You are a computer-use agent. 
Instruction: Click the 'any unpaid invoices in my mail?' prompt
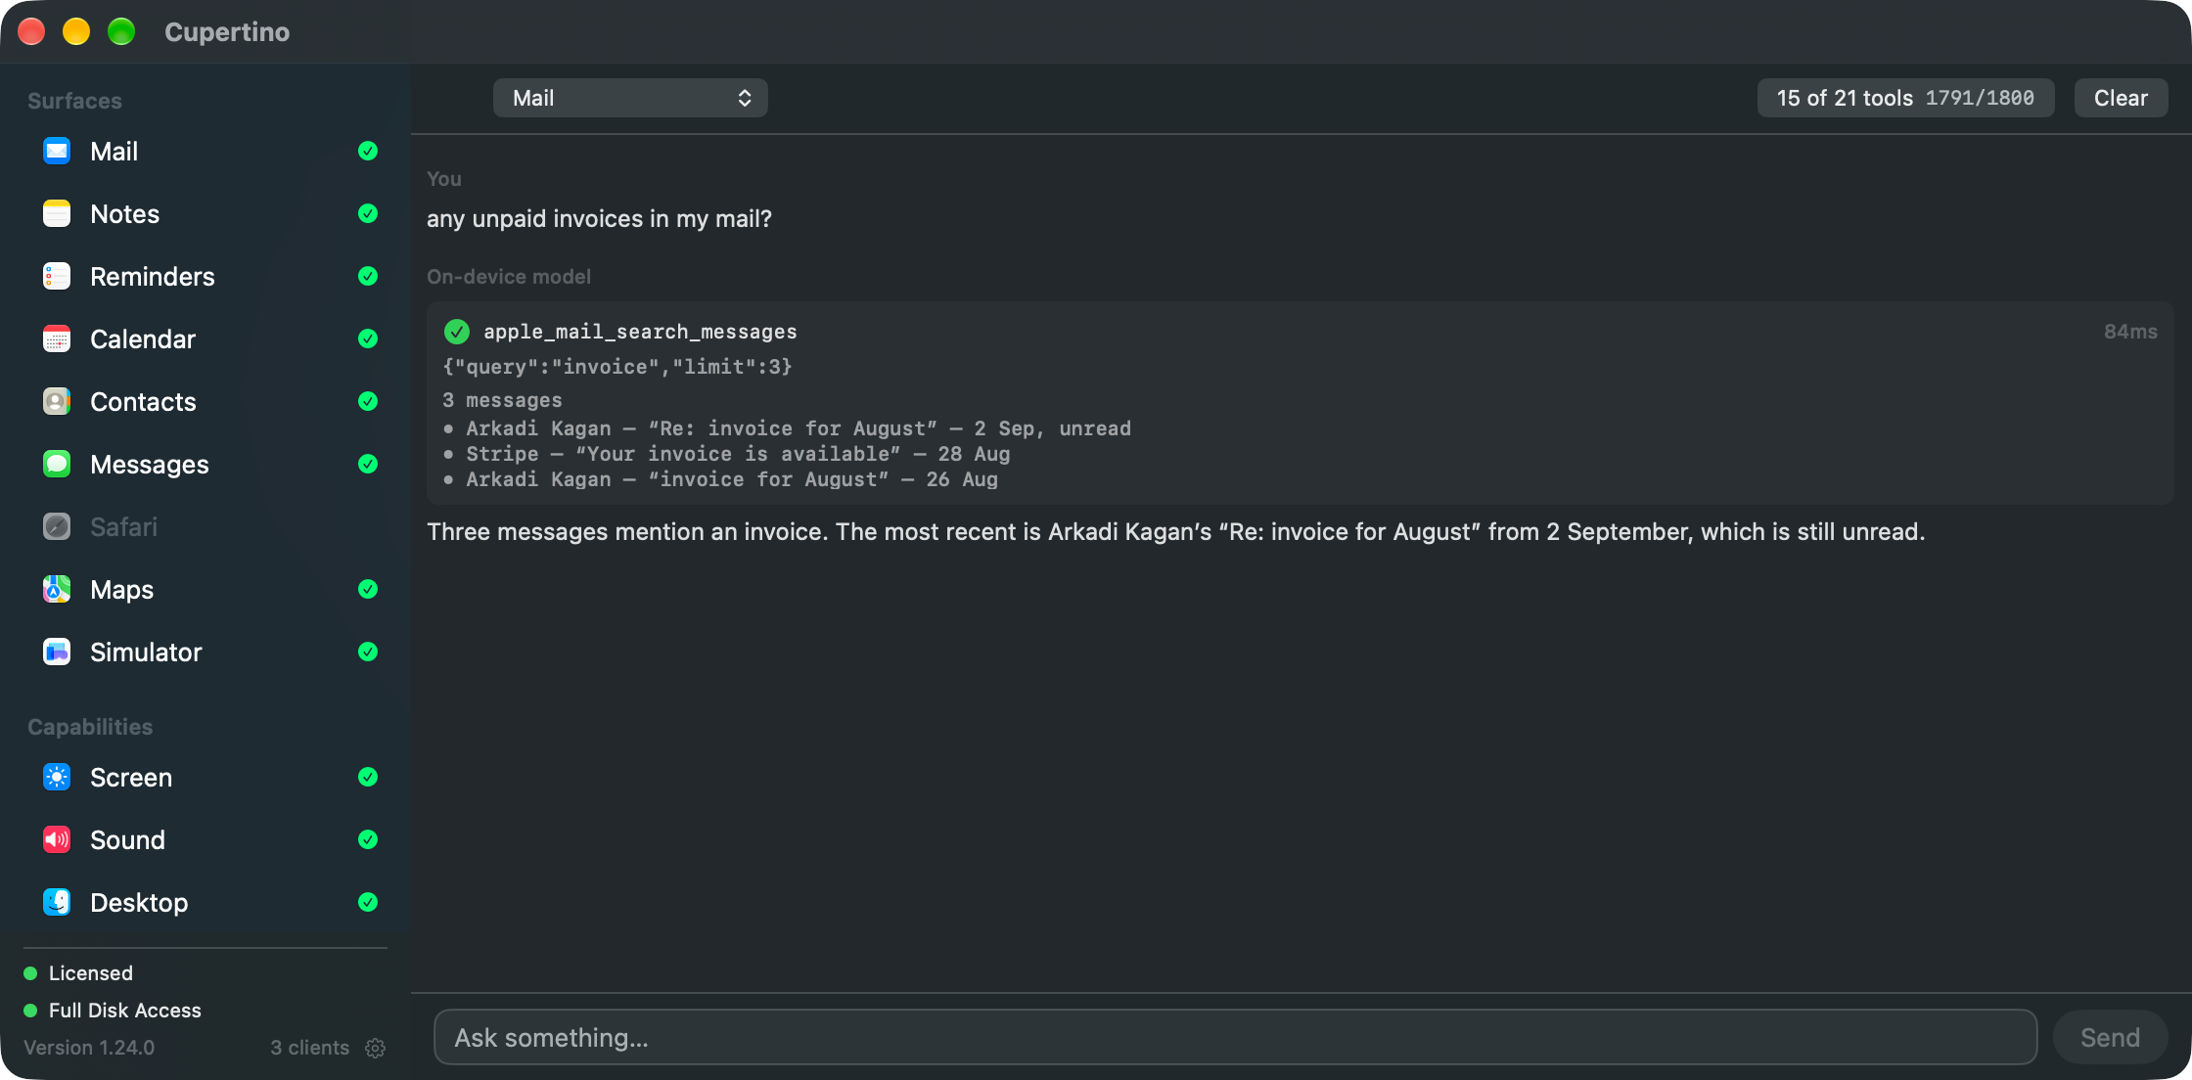(x=599, y=218)
